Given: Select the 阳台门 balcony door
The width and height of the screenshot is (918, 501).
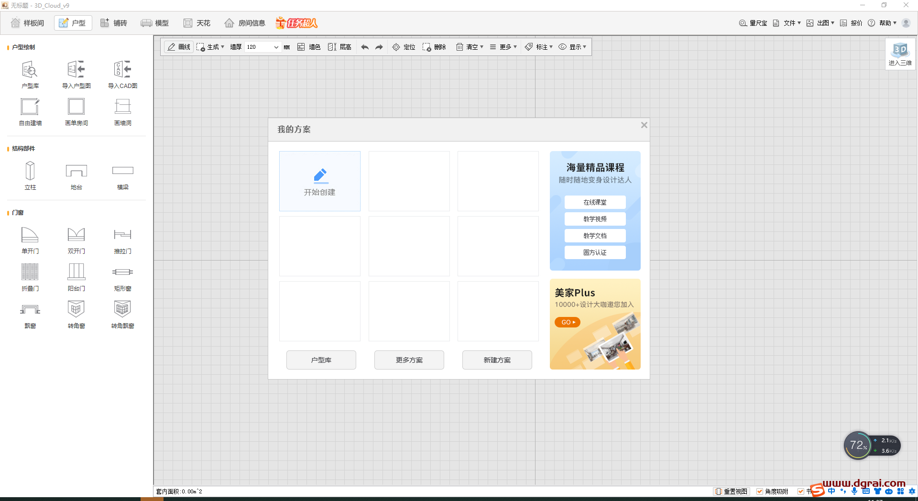Looking at the screenshot, I should (x=76, y=277).
